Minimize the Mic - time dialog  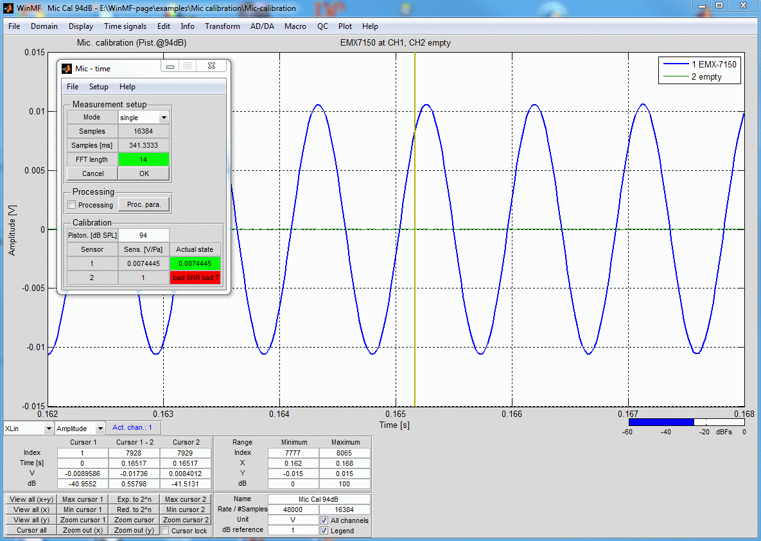coord(170,66)
